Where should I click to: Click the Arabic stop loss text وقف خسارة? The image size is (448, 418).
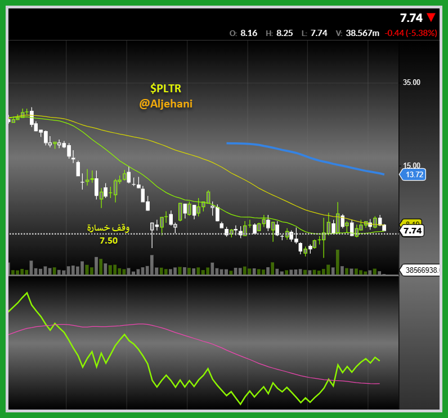coord(108,227)
